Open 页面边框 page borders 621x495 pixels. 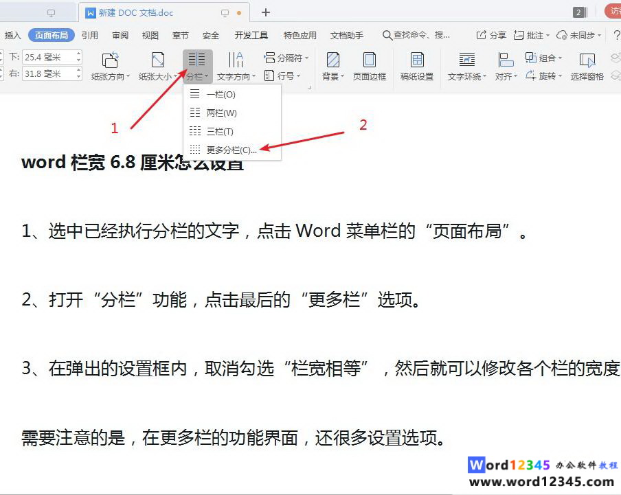(x=369, y=66)
